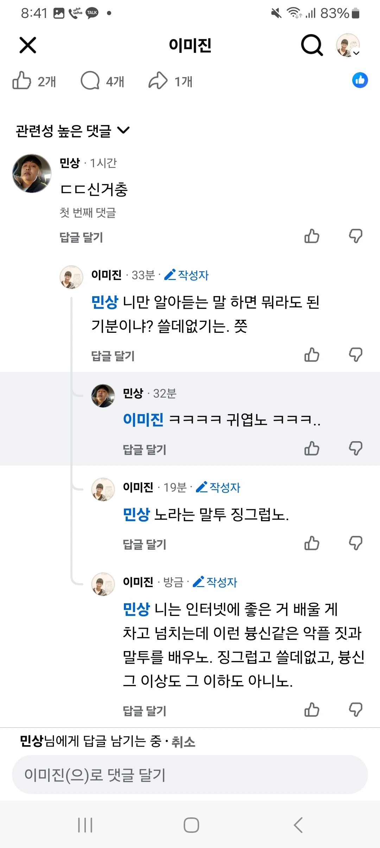The width and height of the screenshot is (380, 848).
Task: Tap 답글 달기 under 민상's first comment
Action: click(81, 237)
